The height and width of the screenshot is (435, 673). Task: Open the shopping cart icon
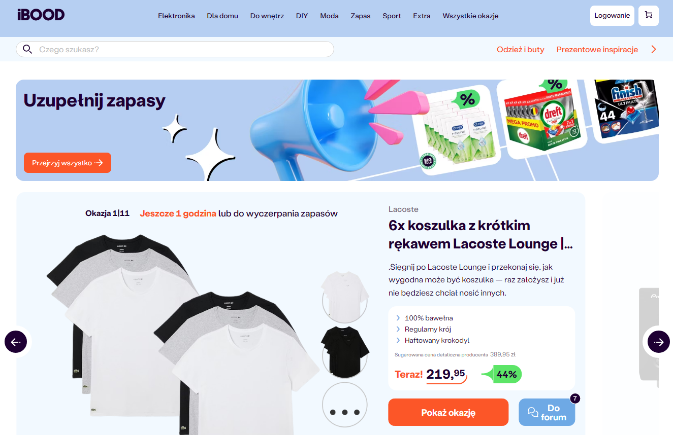(649, 16)
